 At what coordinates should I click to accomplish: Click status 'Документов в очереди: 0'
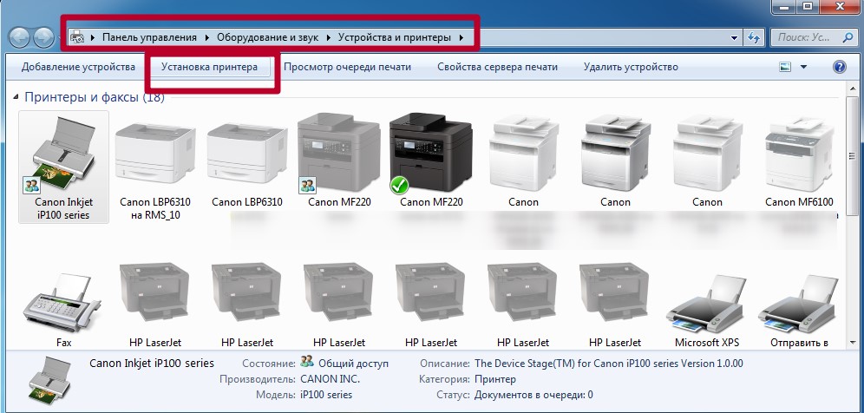pyautogui.click(x=534, y=395)
